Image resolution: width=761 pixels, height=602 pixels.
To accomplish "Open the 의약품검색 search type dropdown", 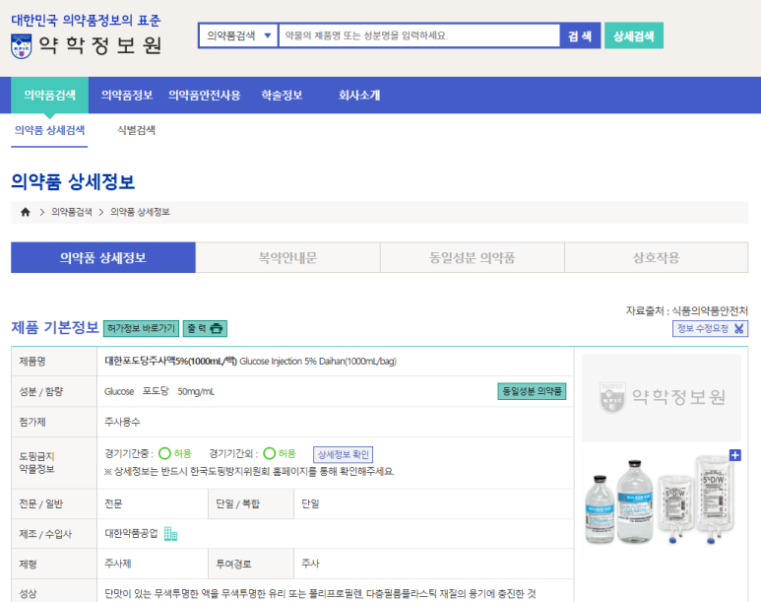I will (x=237, y=35).
